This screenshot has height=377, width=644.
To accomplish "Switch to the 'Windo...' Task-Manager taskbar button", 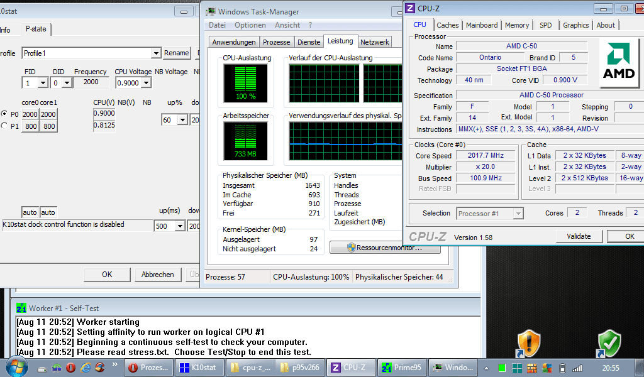I will tap(453, 368).
